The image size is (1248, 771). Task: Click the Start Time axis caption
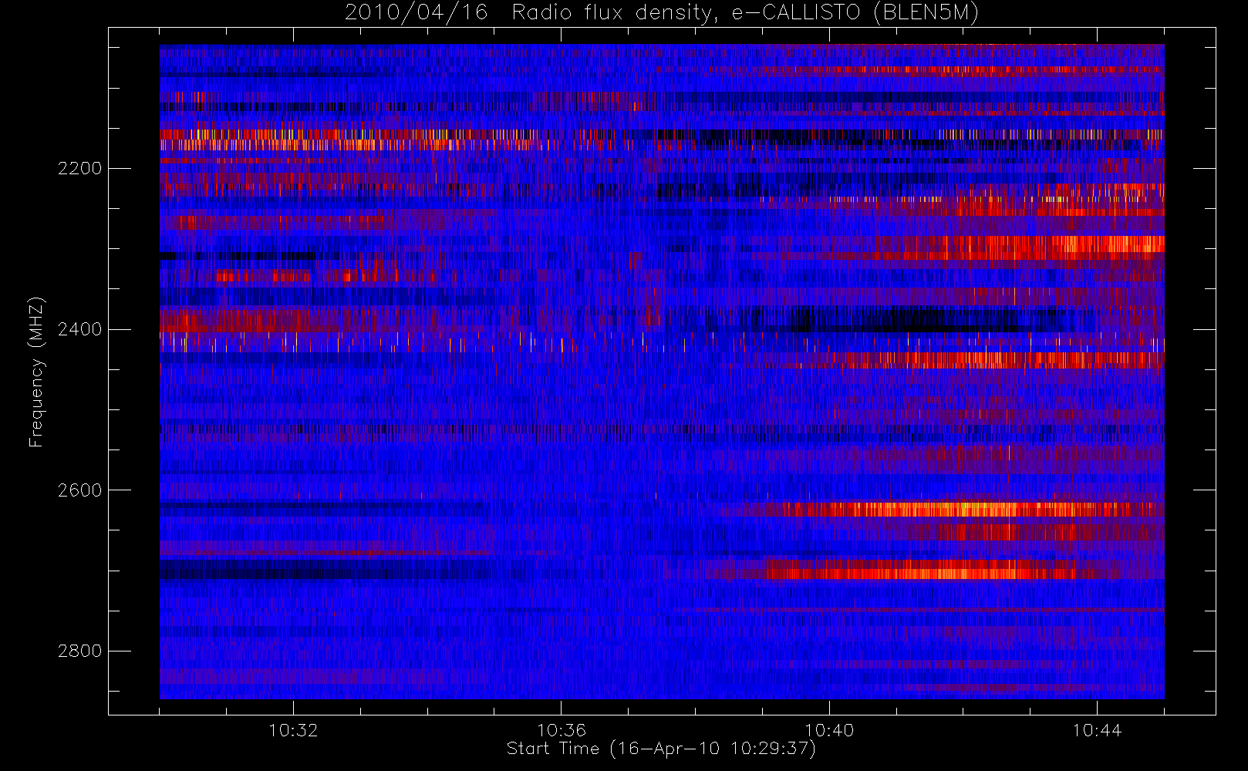(662, 749)
